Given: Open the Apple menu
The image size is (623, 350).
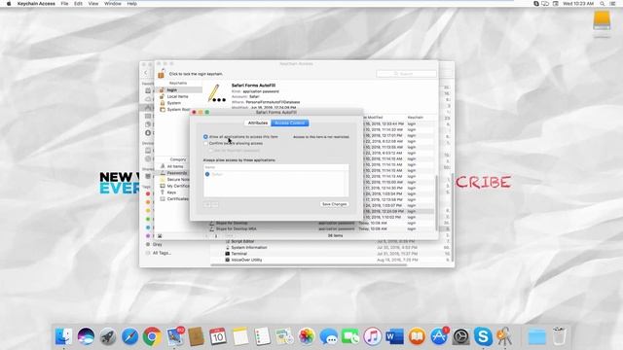Looking at the screenshot, I should pyautogui.click(x=9, y=4).
